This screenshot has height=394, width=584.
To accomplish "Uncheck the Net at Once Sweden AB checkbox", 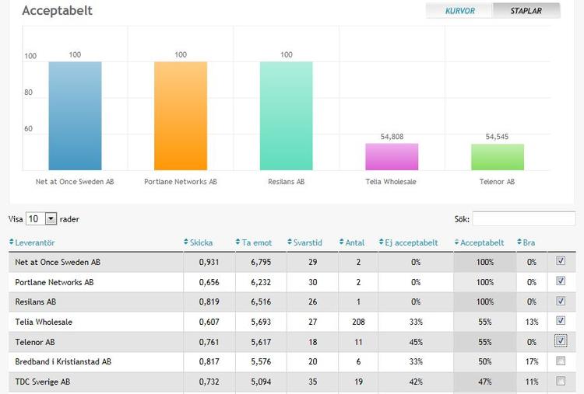I will pos(561,261).
